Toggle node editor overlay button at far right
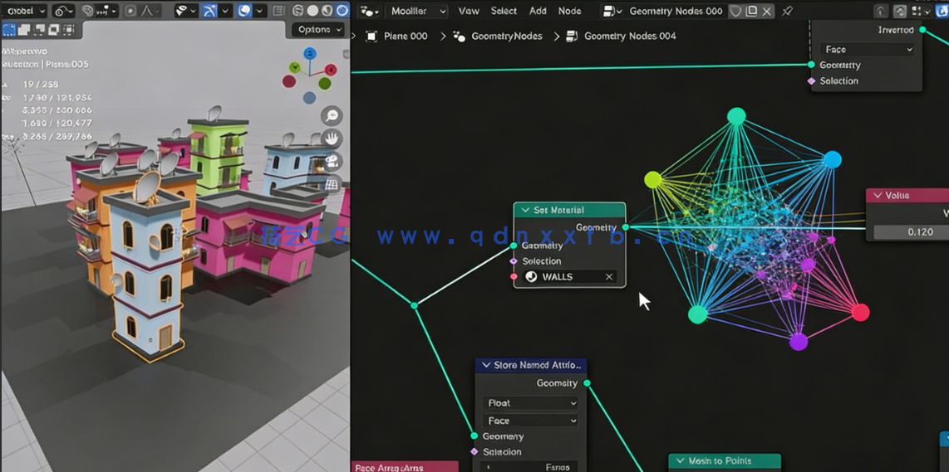 coord(942,11)
